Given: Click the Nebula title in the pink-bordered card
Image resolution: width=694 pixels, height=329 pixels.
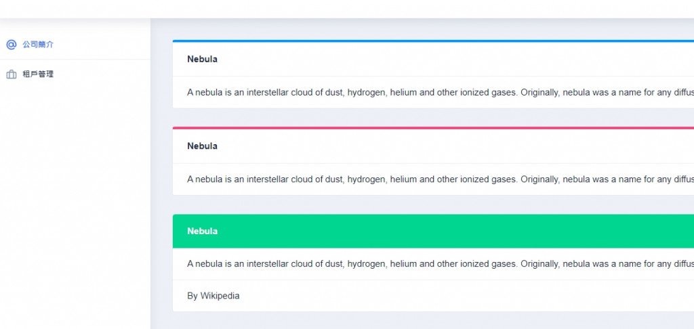Looking at the screenshot, I should (202, 146).
